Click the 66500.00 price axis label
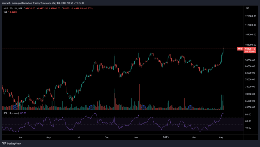Image resolution: width=260 pixels, height=147 pixels. (250, 101)
